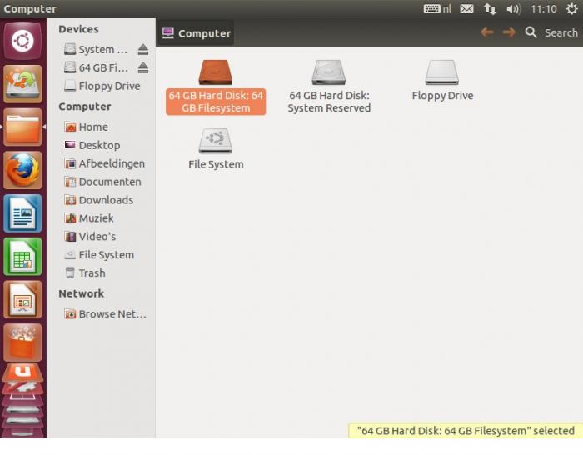Open Ubuntu Software Center shopping bag icon
The image size is (583, 455).
22,342
